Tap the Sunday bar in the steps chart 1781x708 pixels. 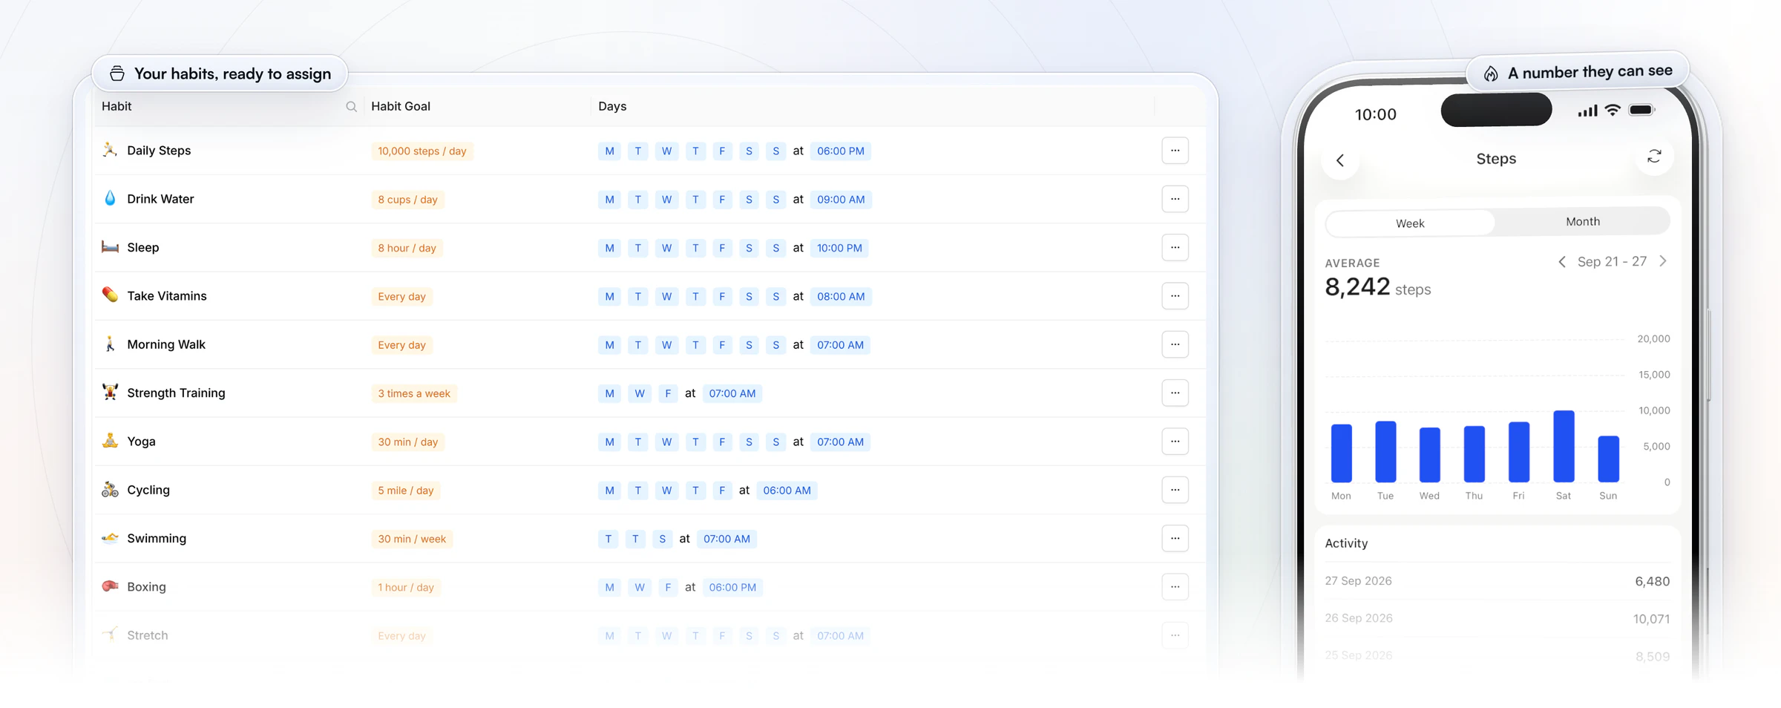[x=1608, y=459]
